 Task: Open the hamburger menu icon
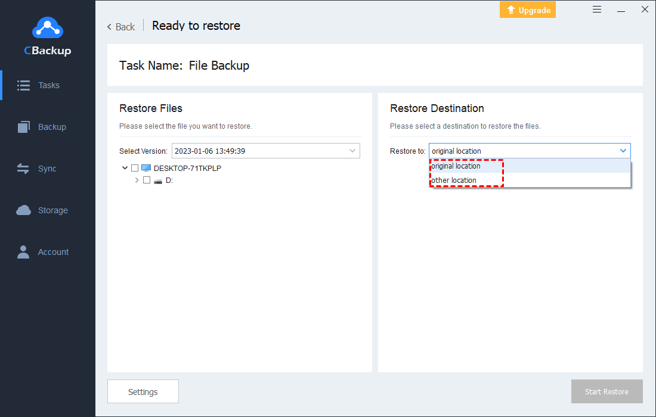pos(597,10)
